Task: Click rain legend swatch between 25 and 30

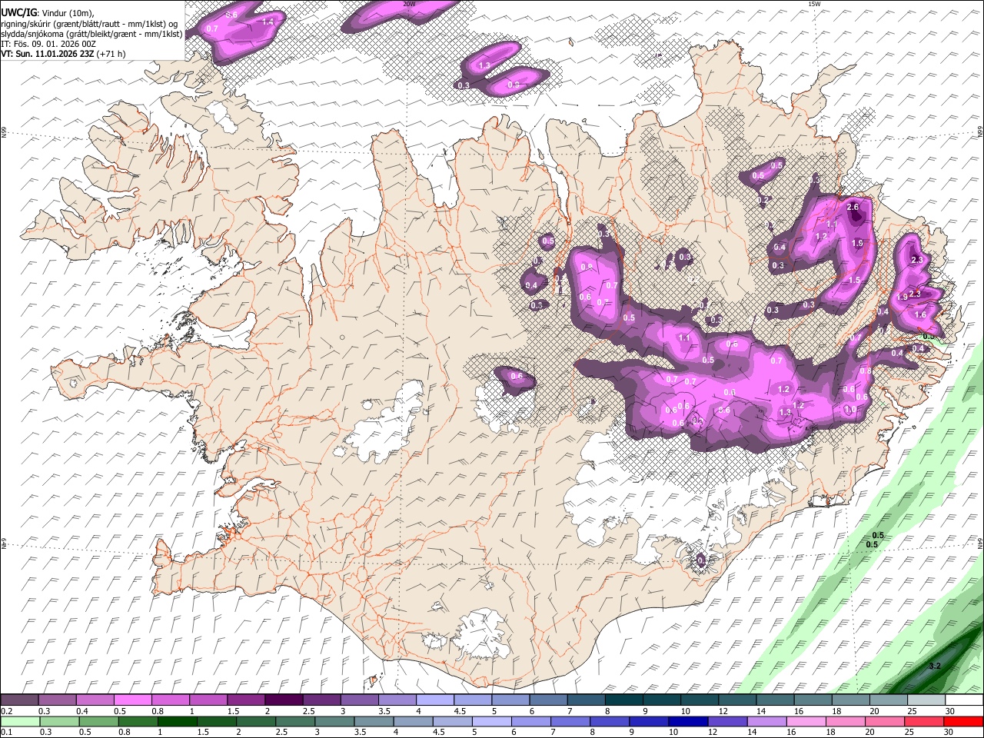Action: 924,721
